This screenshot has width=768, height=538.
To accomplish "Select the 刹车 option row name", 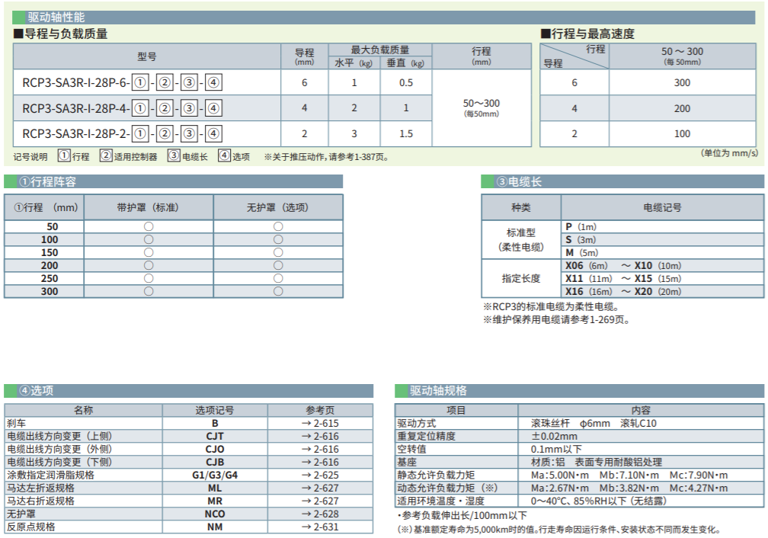I will click(16, 424).
